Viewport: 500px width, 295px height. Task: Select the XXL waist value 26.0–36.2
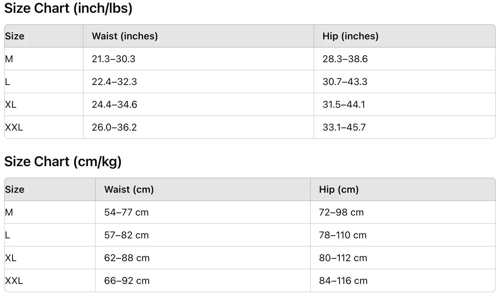click(x=114, y=127)
